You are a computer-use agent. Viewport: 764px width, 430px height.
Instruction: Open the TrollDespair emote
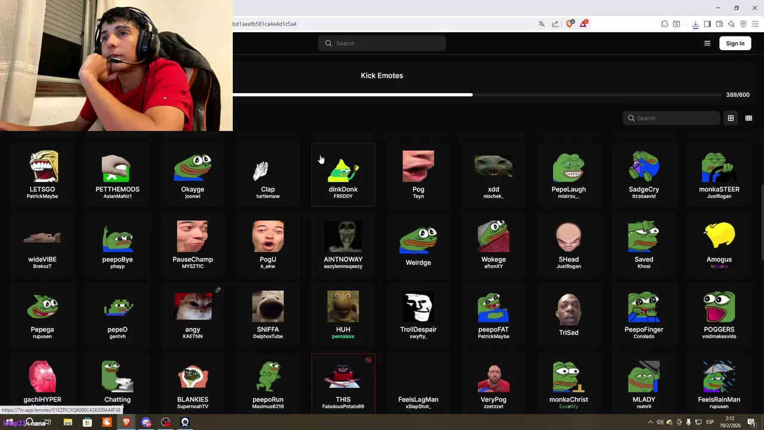click(418, 315)
